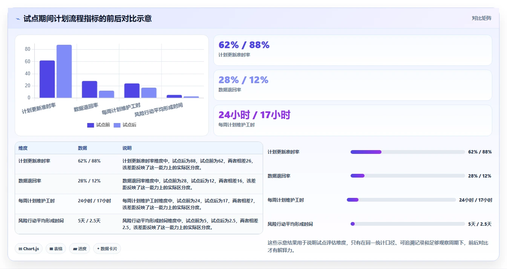Click the 维度 column header
Screen dimensions: 507x269
[x=23, y=148]
